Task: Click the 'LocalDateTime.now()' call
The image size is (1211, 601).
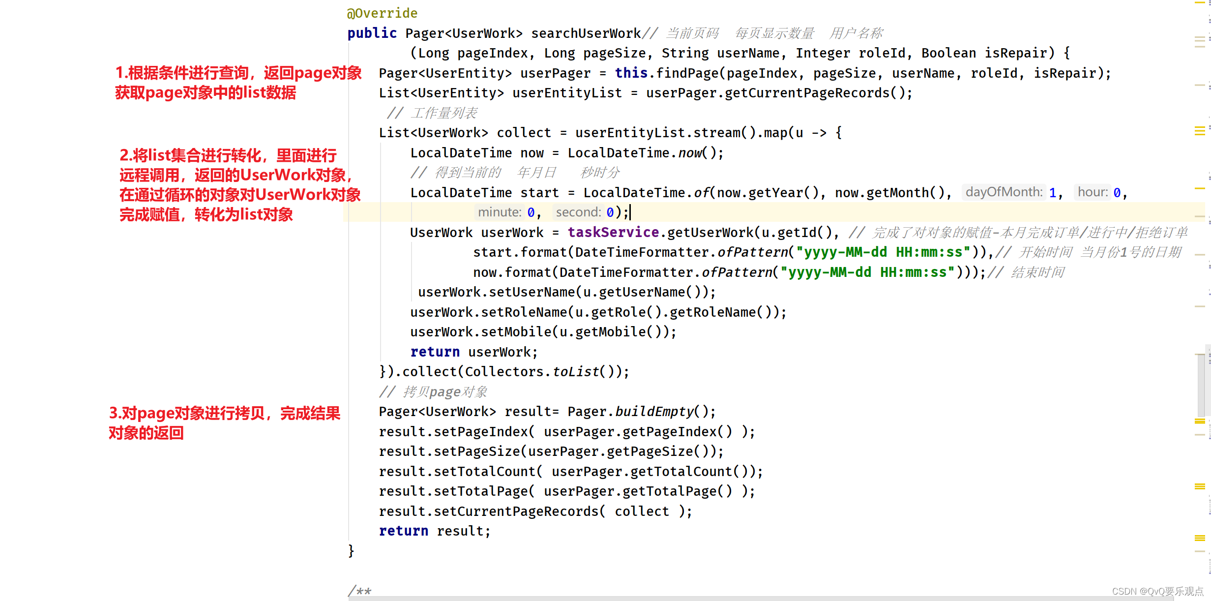Action: pos(643,153)
